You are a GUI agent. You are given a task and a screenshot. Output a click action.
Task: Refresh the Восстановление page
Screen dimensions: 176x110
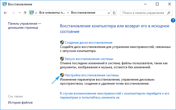pos(114,13)
